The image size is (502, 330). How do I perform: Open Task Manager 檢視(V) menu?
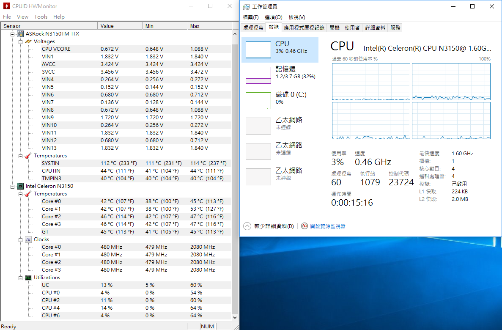pos(297,17)
